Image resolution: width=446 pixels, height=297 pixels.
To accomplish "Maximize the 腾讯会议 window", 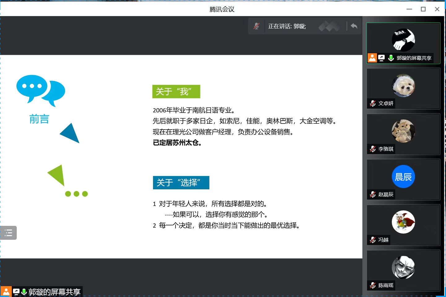I will click(x=423, y=9).
